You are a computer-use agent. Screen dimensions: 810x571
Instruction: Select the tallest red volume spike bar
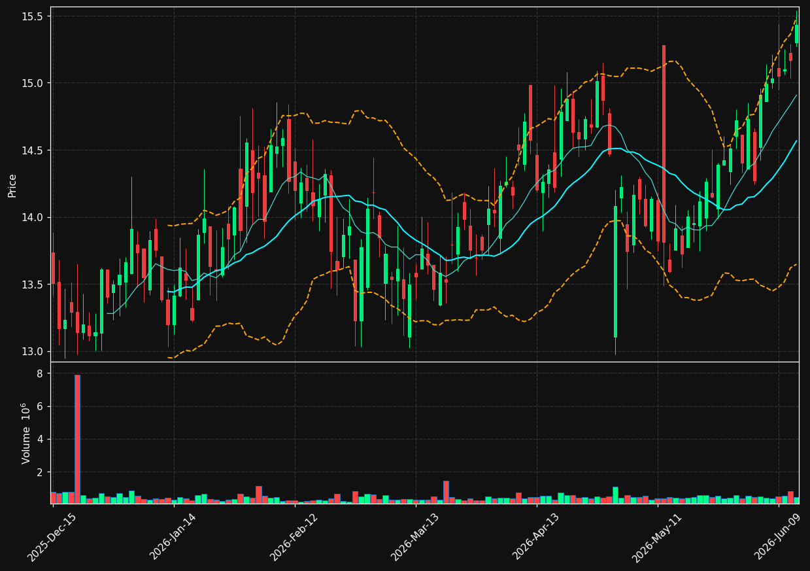pyautogui.click(x=77, y=439)
